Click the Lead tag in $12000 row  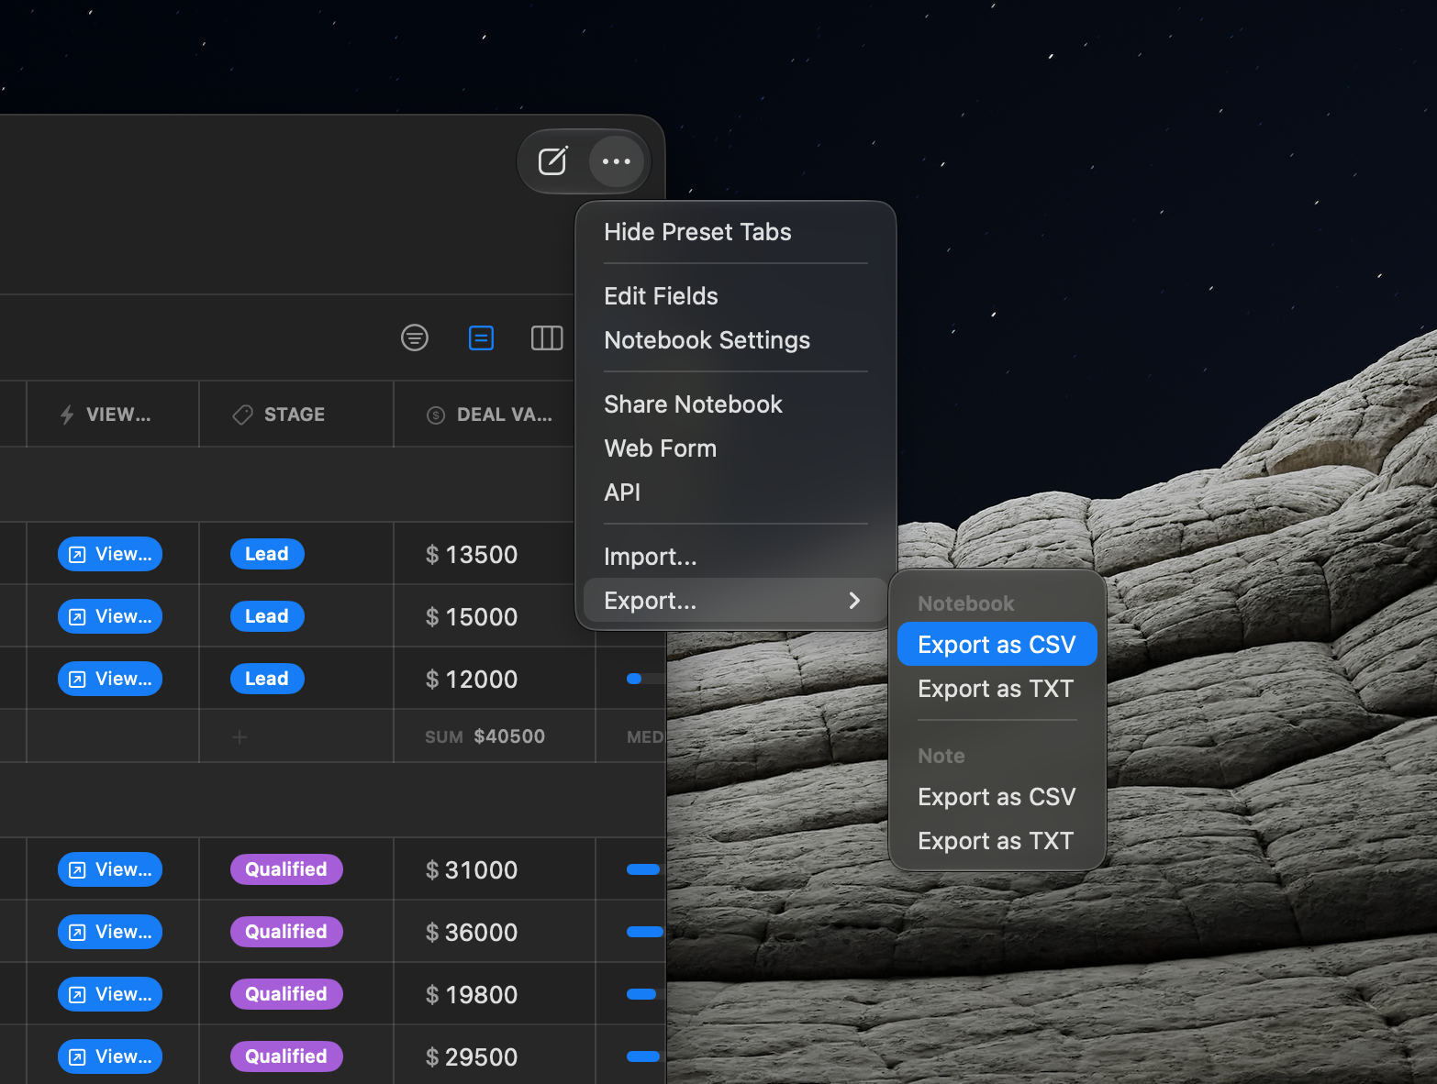[267, 679]
